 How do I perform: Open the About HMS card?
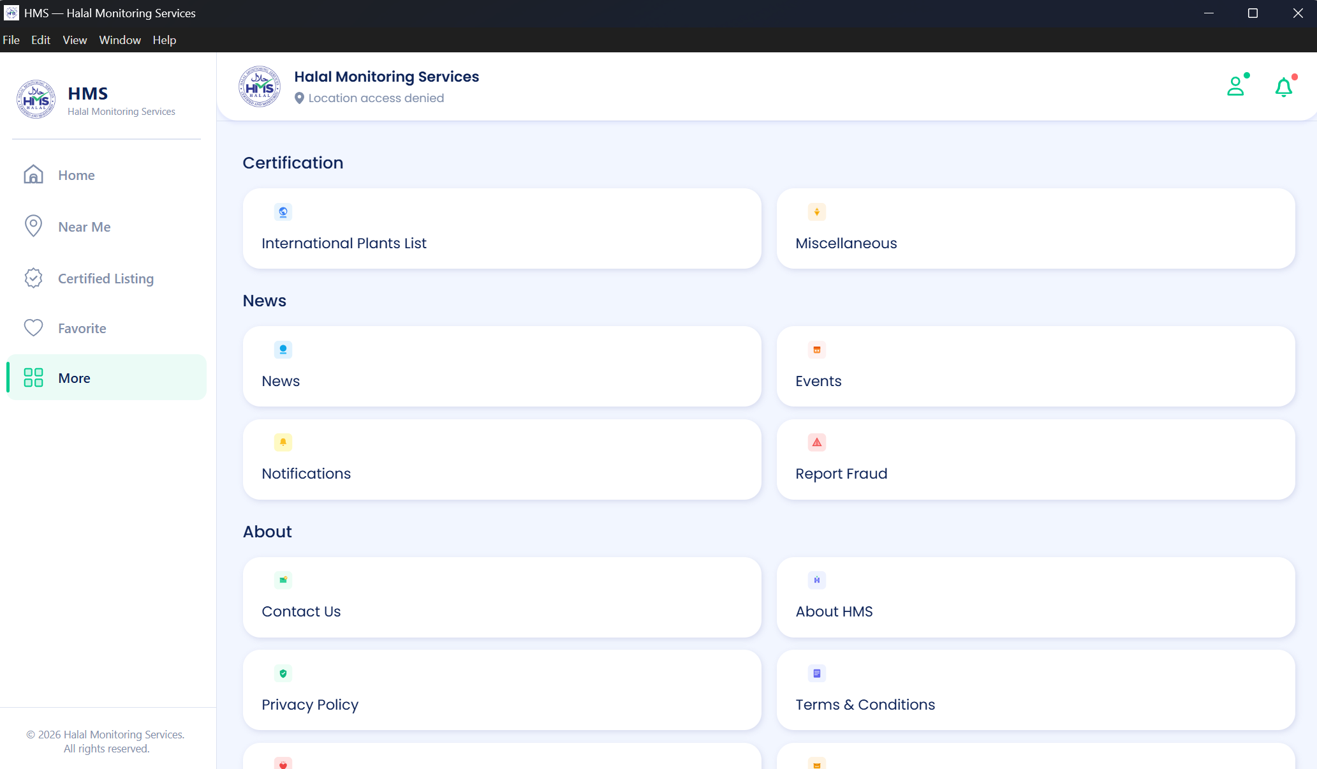(x=1036, y=597)
